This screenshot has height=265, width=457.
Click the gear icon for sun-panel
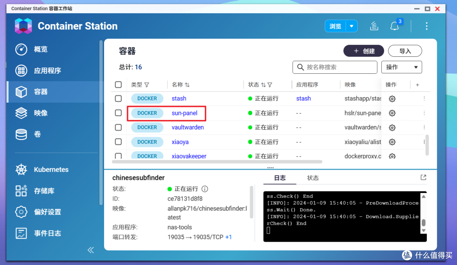(392, 113)
